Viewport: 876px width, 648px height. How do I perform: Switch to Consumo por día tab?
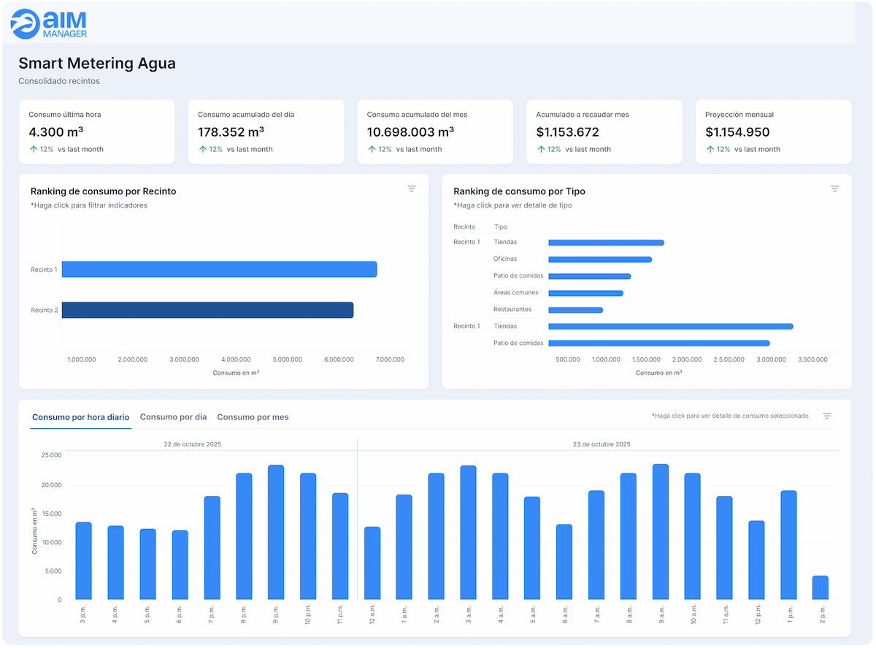[173, 417]
